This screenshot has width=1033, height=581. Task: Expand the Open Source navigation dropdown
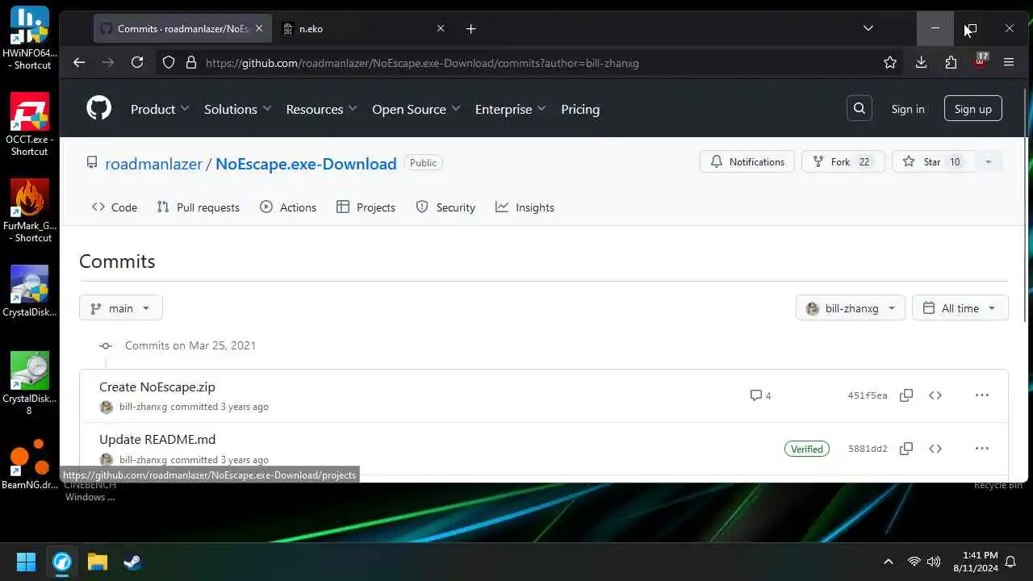click(416, 109)
